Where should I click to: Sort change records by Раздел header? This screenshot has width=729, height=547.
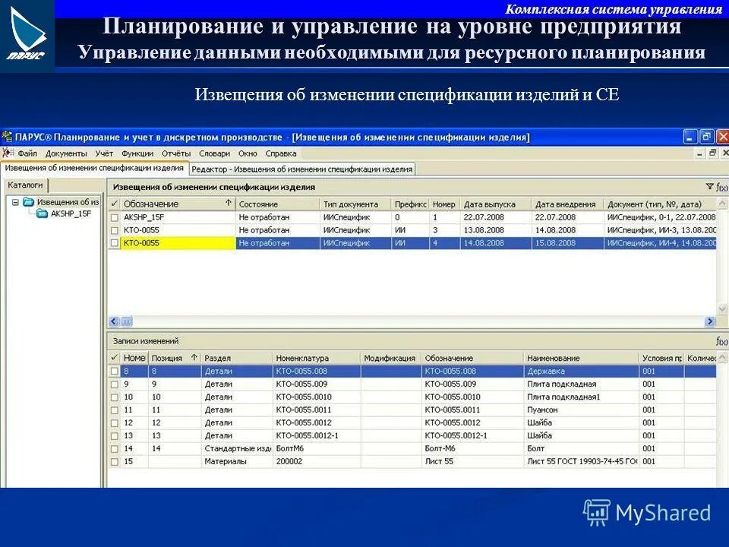(237, 358)
